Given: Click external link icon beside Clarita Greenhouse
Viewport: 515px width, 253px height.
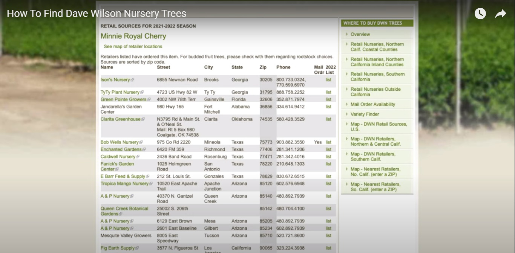Looking at the screenshot, I should coord(143,119).
